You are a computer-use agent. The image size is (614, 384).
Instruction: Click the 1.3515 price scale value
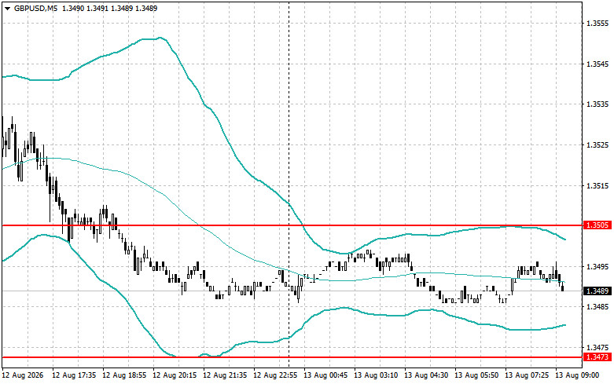[x=597, y=185]
